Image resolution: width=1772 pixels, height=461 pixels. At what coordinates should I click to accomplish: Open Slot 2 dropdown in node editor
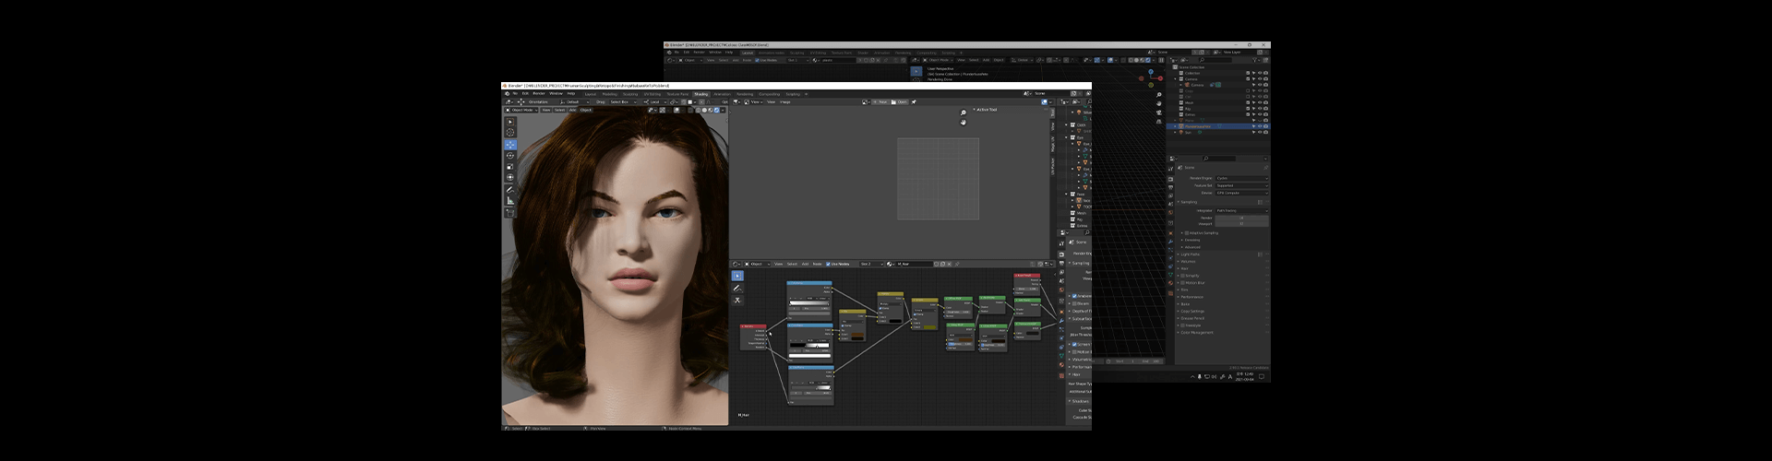(872, 264)
